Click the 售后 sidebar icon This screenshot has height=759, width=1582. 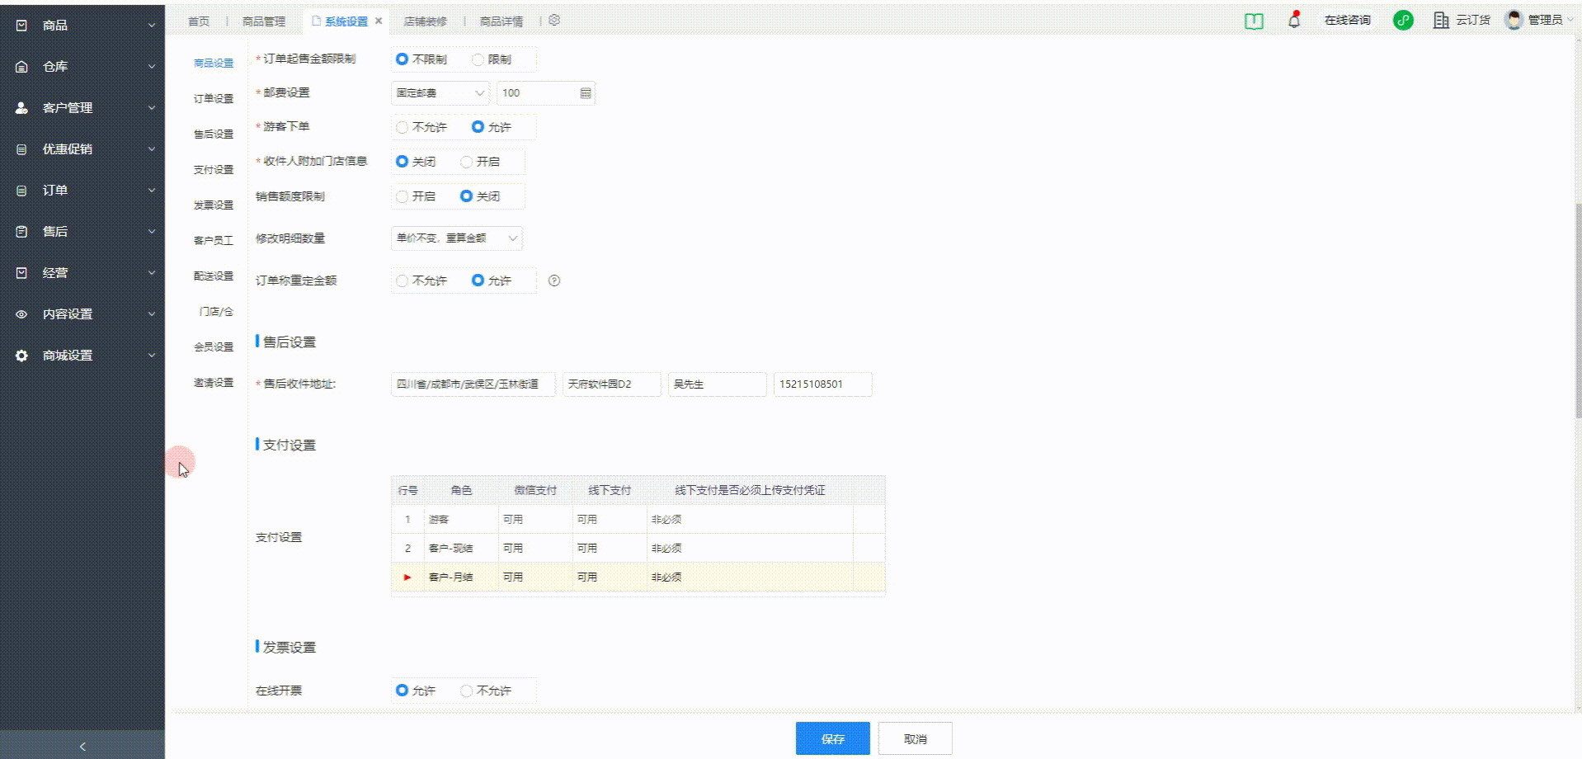click(21, 232)
